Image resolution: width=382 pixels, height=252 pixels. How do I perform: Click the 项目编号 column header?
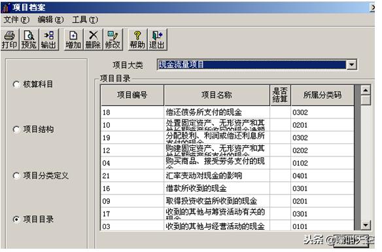click(132, 95)
